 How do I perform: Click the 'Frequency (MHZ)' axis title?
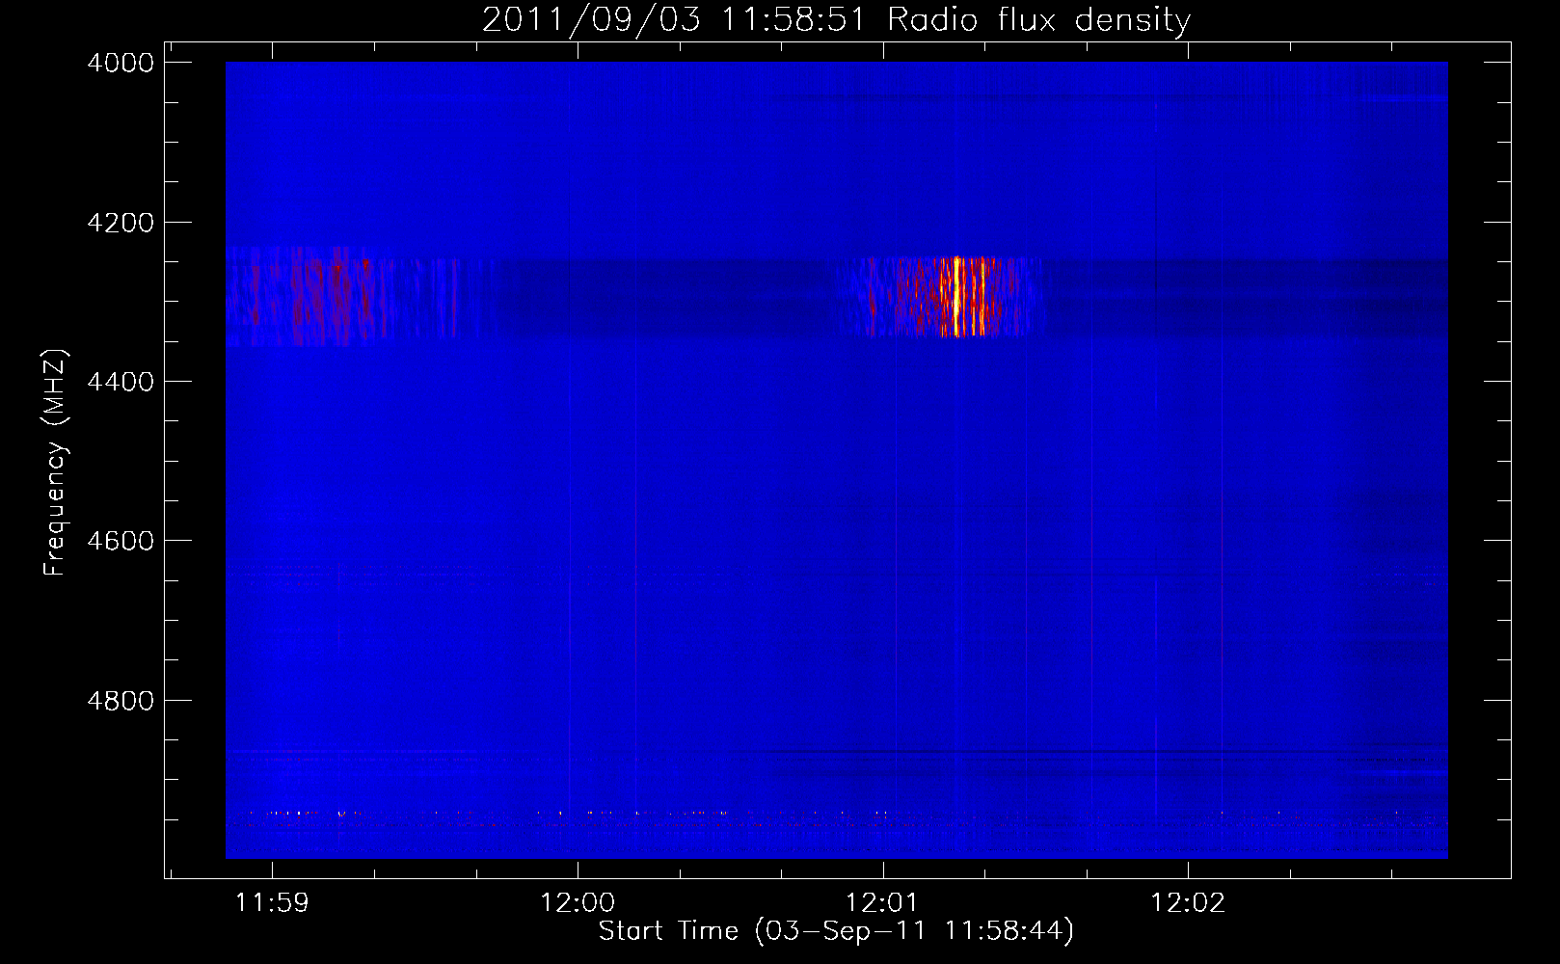pos(56,463)
